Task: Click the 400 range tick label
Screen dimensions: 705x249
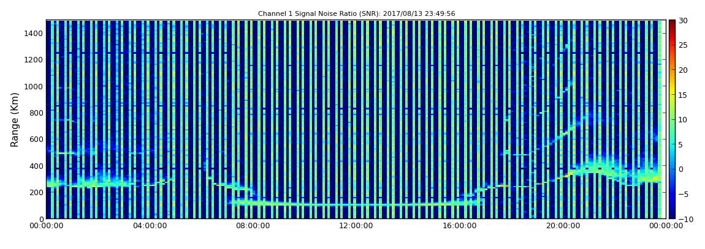Action: (36, 166)
